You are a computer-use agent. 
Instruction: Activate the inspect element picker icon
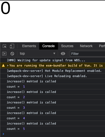(x=5, y=46)
